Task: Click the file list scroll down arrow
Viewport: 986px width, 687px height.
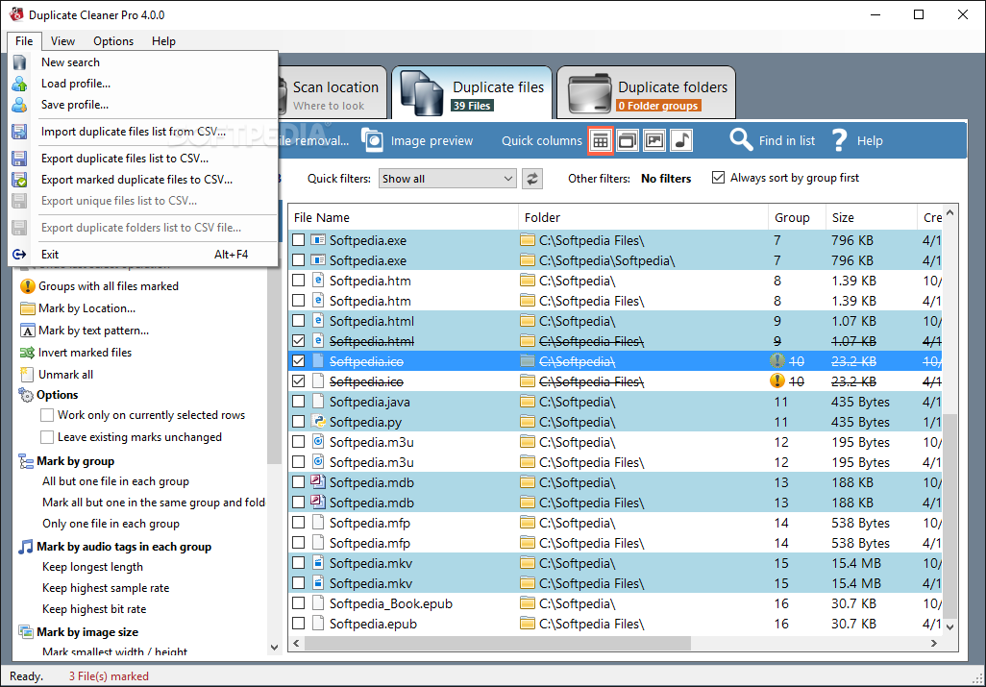Action: (950, 626)
